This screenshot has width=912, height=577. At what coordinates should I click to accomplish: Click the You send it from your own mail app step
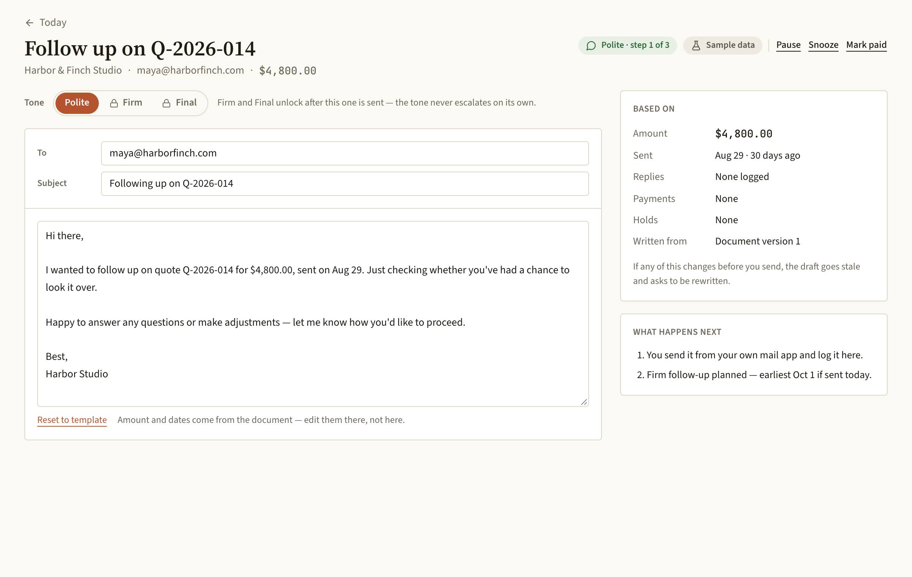point(754,355)
